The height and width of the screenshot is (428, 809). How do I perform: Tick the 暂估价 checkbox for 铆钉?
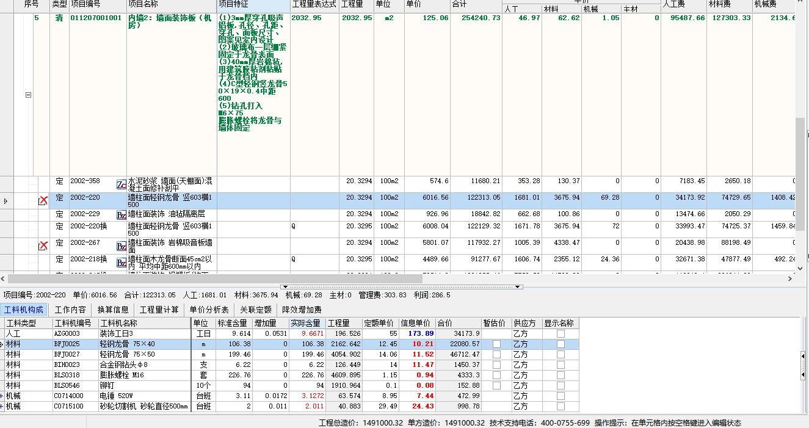(x=496, y=385)
